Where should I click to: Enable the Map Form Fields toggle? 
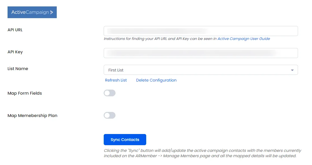(109, 93)
